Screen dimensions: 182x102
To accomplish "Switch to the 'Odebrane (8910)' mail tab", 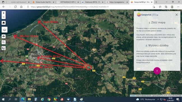I will [x=92, y=2].
